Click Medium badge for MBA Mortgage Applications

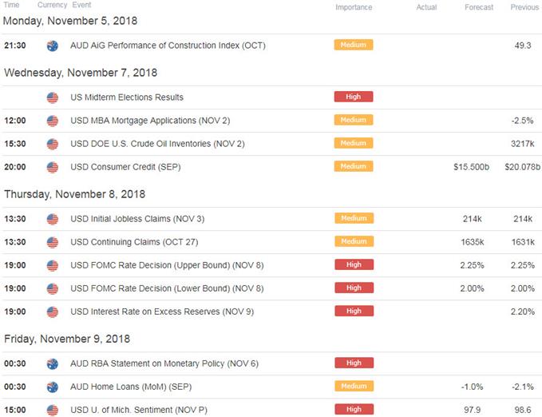[x=354, y=120]
